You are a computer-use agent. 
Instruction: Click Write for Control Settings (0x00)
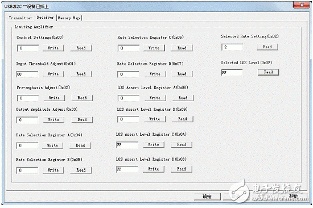(x=53, y=48)
